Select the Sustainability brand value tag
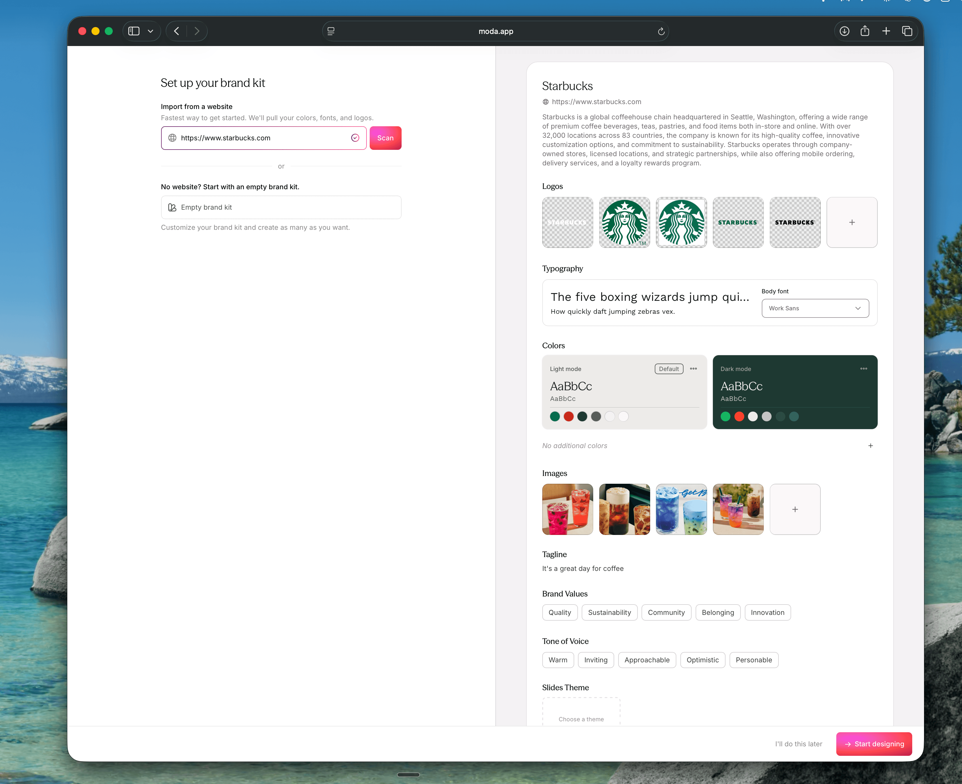 coord(609,612)
